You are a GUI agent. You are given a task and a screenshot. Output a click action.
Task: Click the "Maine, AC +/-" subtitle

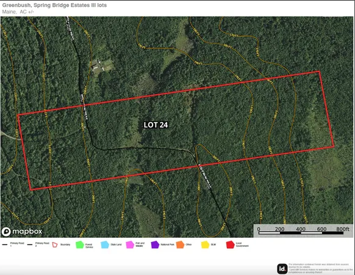[x=18, y=12]
